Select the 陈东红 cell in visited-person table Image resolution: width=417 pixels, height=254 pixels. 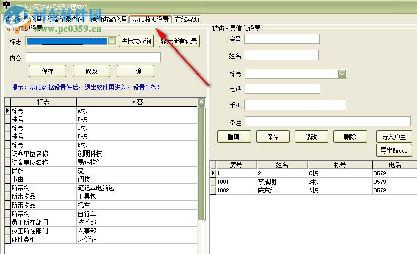click(282, 190)
